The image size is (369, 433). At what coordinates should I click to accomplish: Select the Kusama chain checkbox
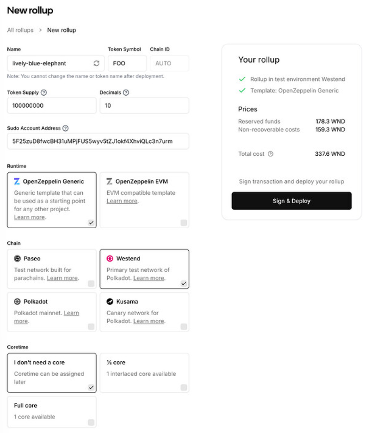coord(184,327)
